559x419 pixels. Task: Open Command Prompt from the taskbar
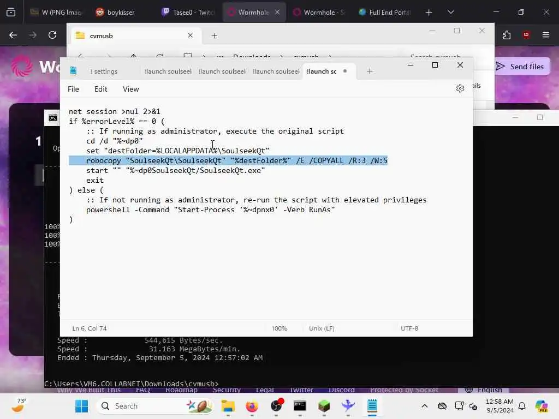(300, 406)
